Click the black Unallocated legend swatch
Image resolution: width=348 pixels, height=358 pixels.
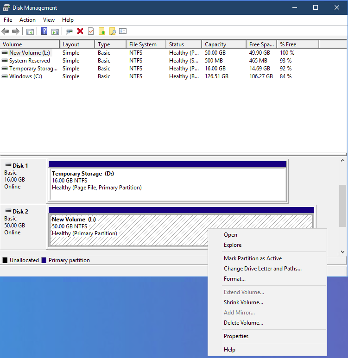[5, 260]
